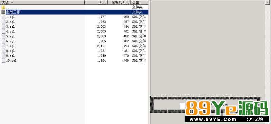Sort files by the 大小 column header

96,2
